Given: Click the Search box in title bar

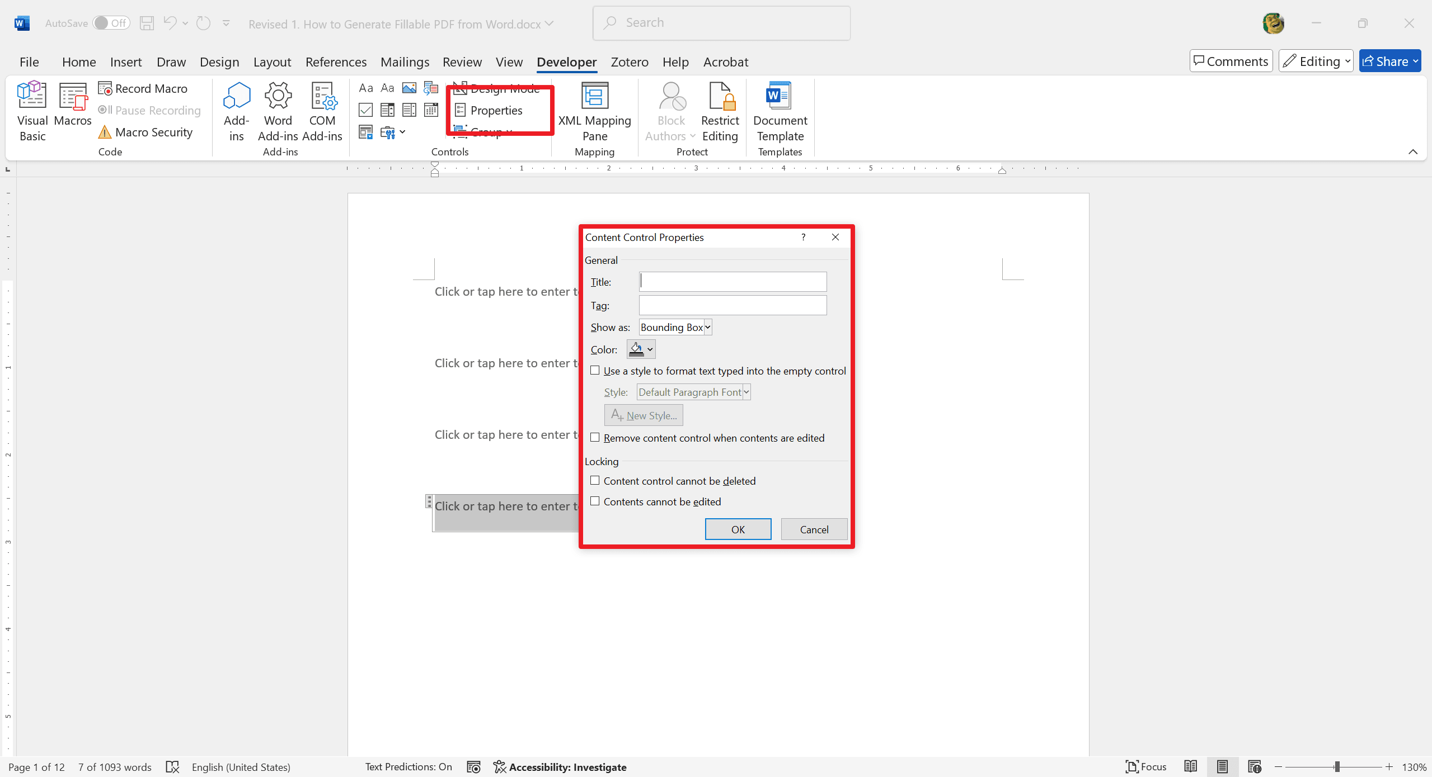Looking at the screenshot, I should tap(721, 23).
